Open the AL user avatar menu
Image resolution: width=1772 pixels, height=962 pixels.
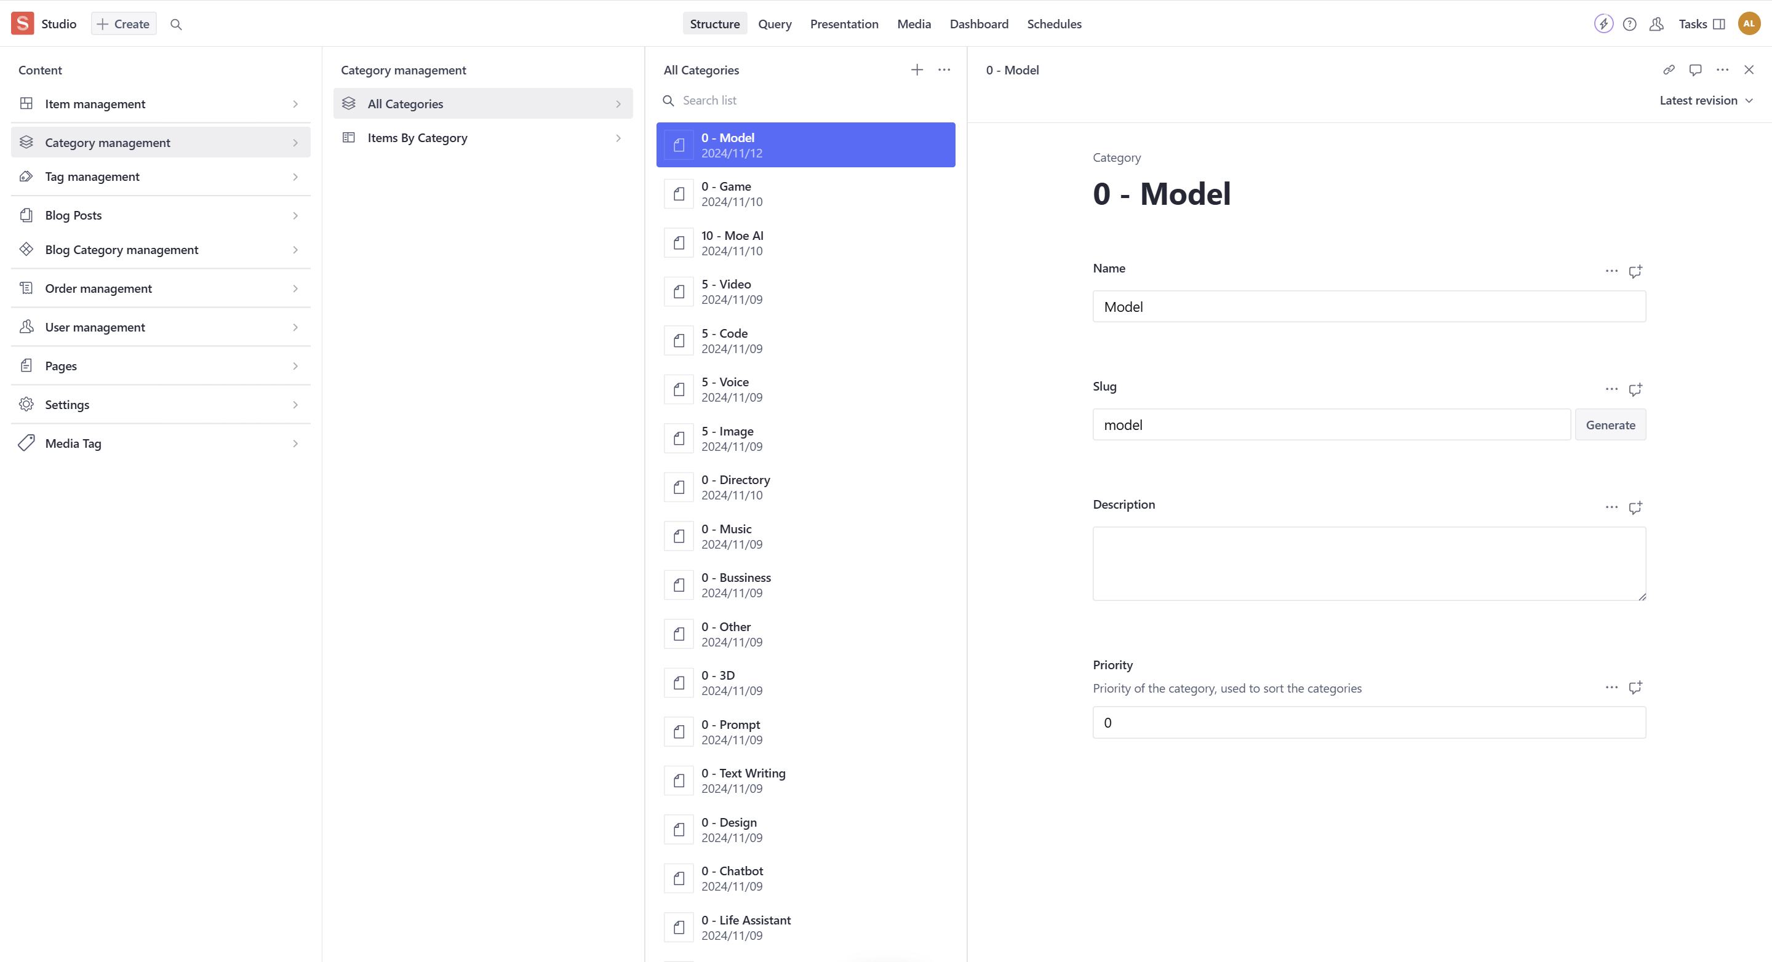pyautogui.click(x=1749, y=23)
